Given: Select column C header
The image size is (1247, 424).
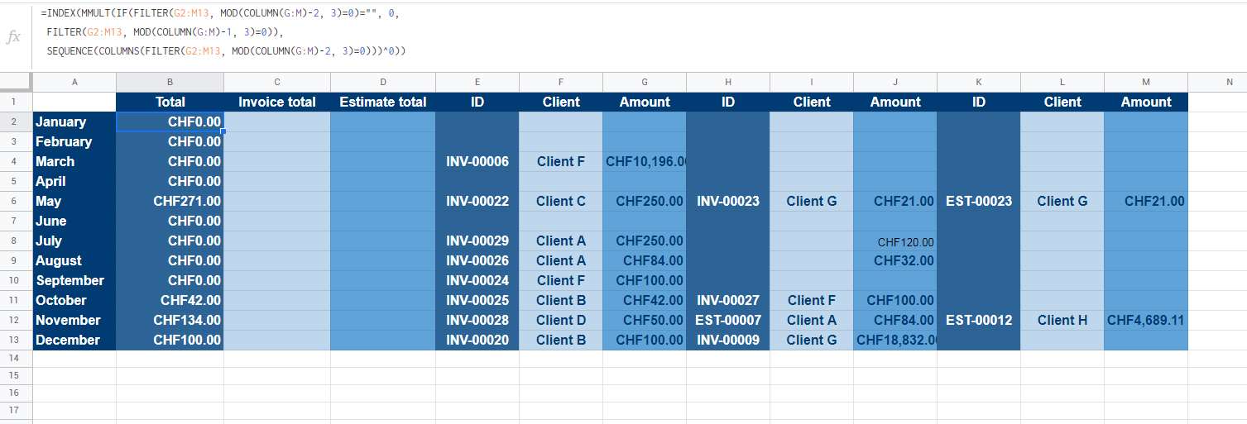Looking at the screenshot, I should tap(277, 82).
